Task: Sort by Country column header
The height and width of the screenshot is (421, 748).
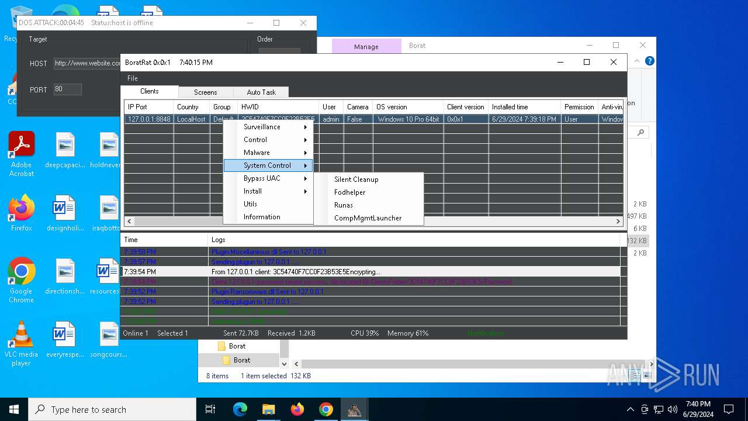Action: pos(191,107)
